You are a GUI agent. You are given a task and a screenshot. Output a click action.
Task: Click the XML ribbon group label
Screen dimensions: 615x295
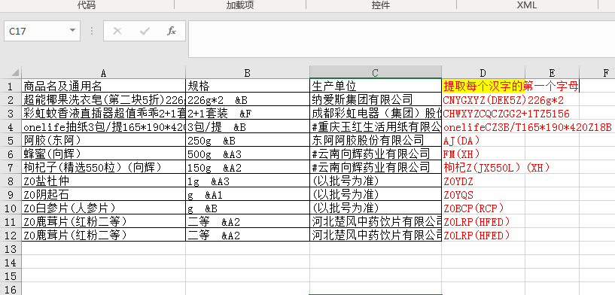(x=527, y=5)
